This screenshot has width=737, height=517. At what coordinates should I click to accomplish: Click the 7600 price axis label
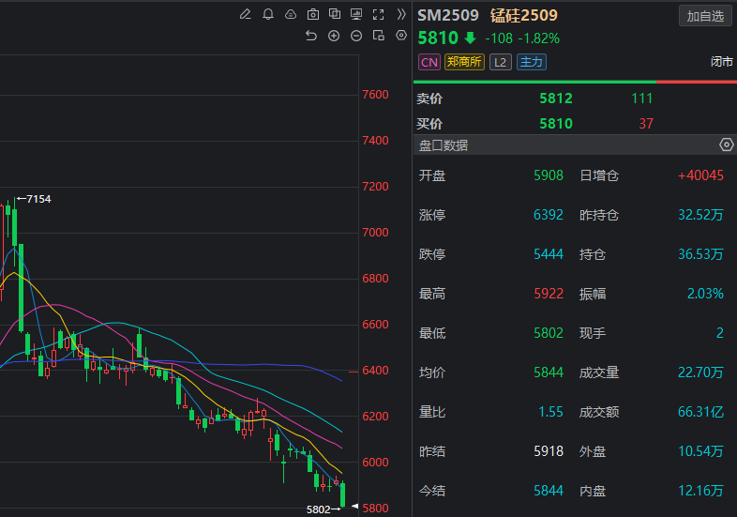[375, 95]
